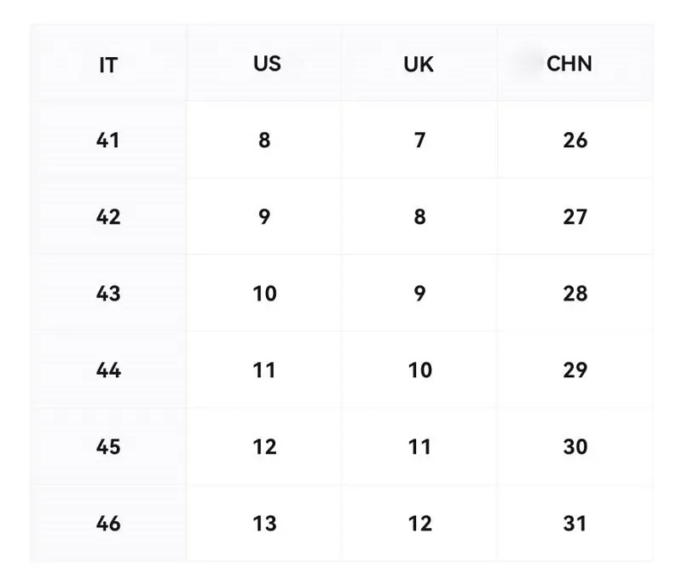Click US size 13 cell
Screen dimensions: 682x579
click(264, 524)
